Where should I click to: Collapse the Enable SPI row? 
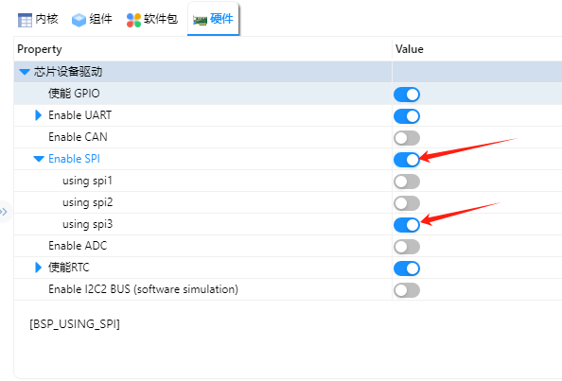(39, 159)
